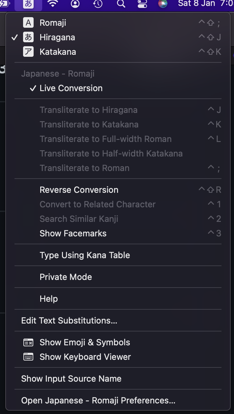Open the Time Machine menu bar icon

98,4
